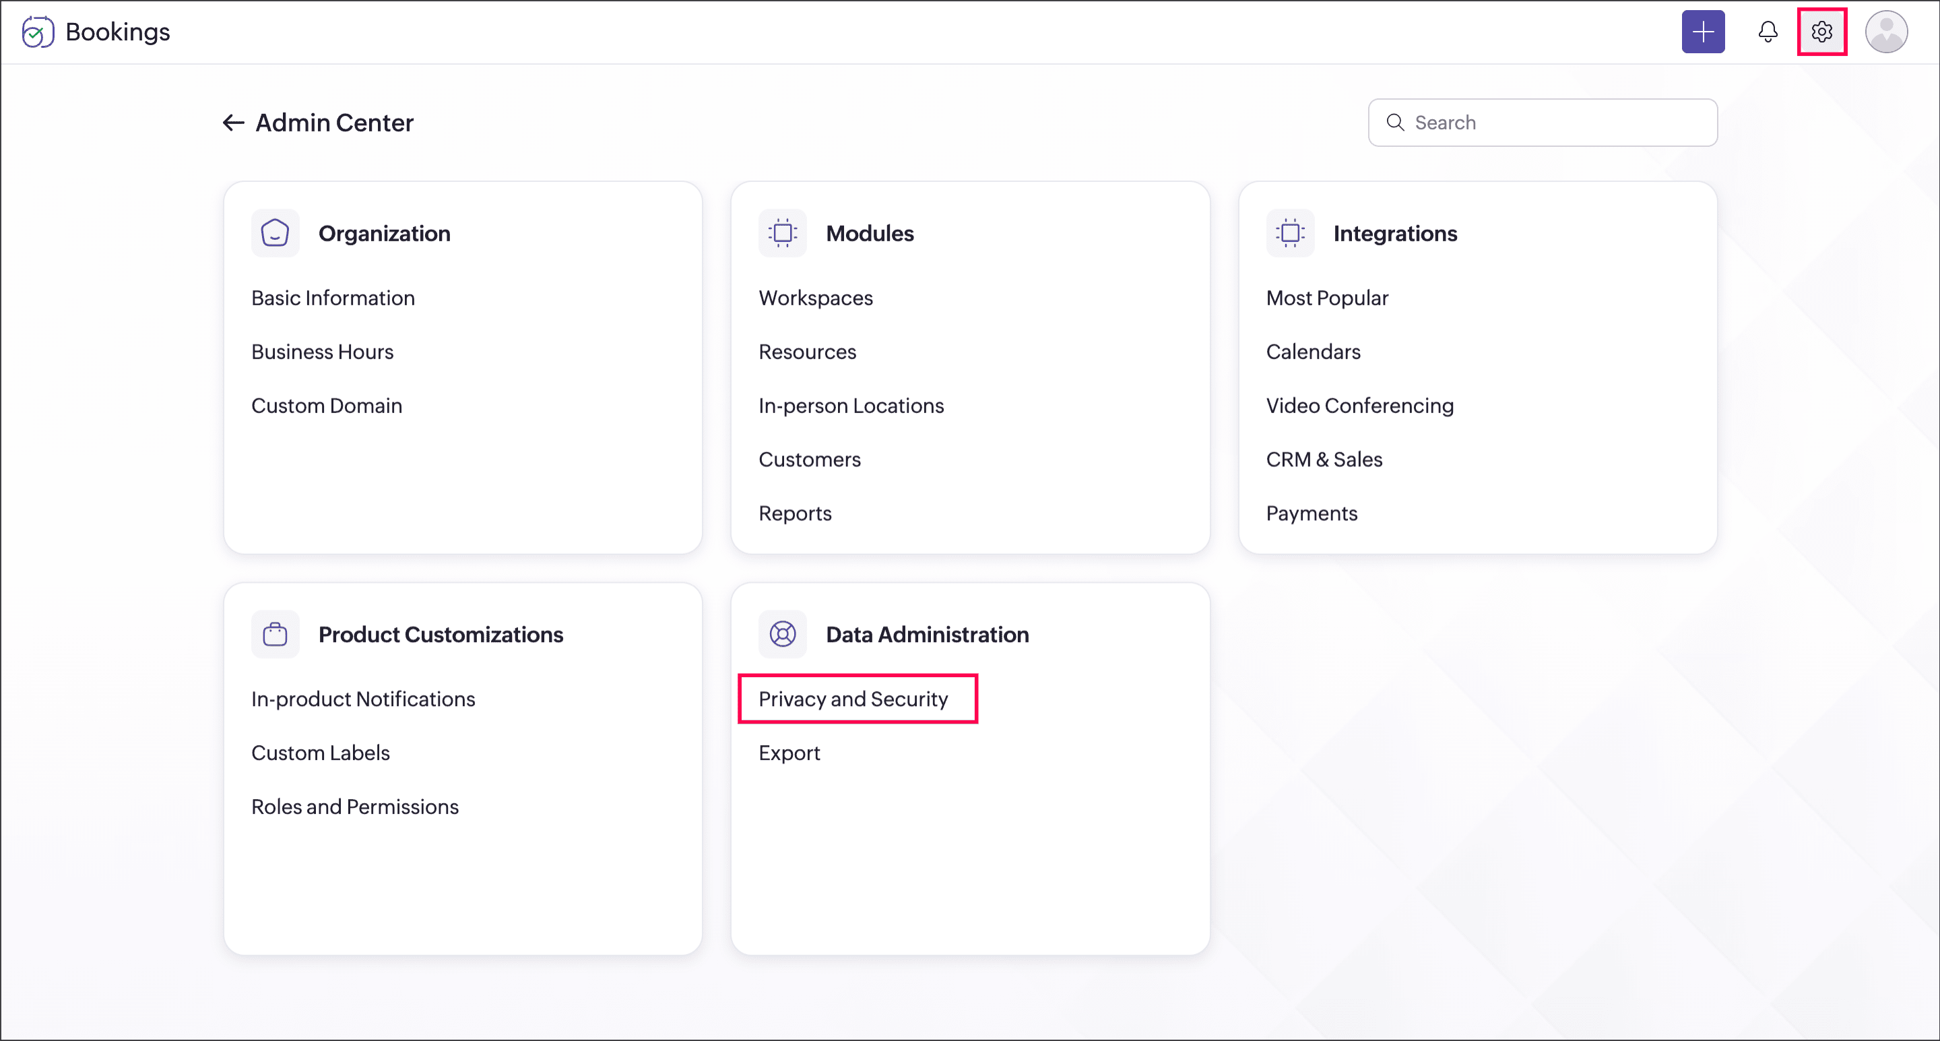The image size is (1940, 1041).
Task: Click the Data Administration lifebuoy icon
Action: [x=783, y=634]
